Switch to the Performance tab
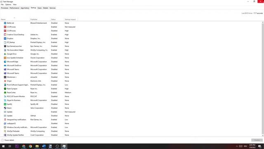Viewport: 264px width, 149px height. (14, 8)
